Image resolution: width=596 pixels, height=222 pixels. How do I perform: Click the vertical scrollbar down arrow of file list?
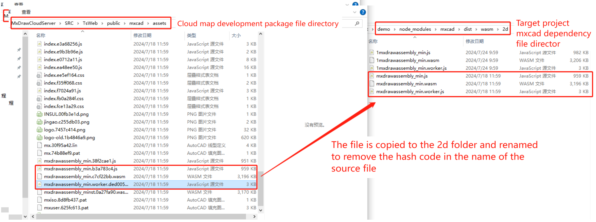click(261, 210)
